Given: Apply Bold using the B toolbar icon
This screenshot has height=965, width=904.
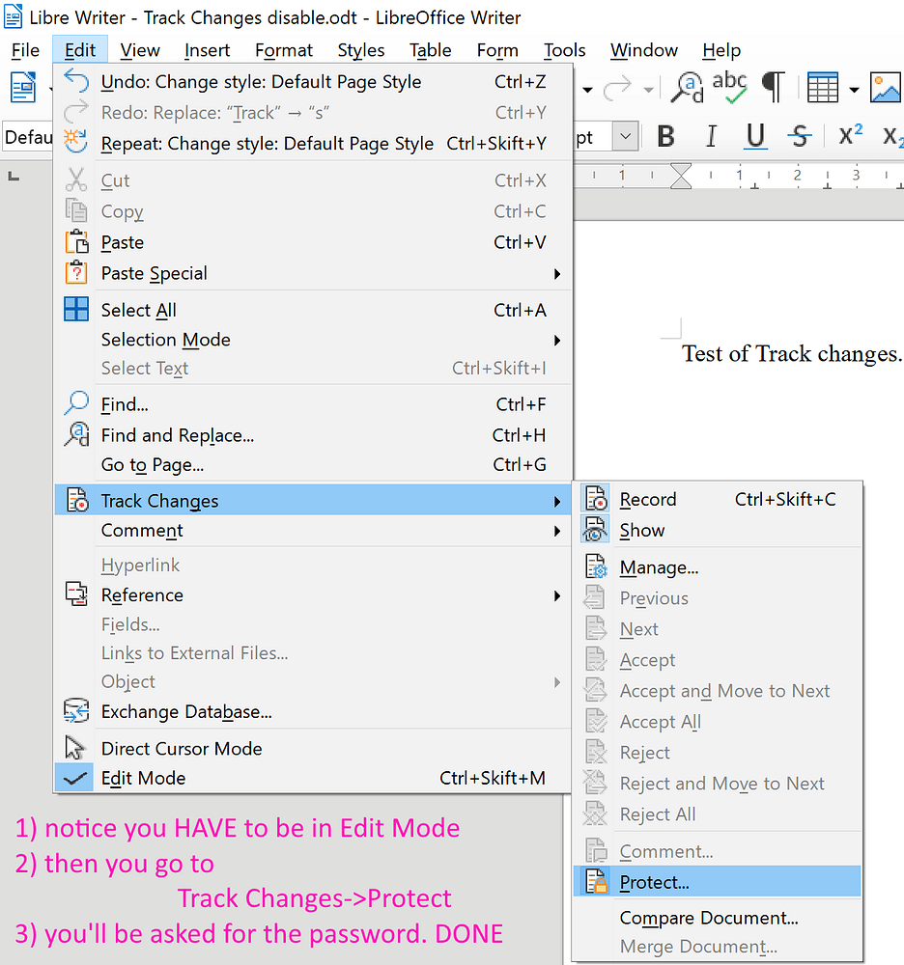Looking at the screenshot, I should click(664, 136).
